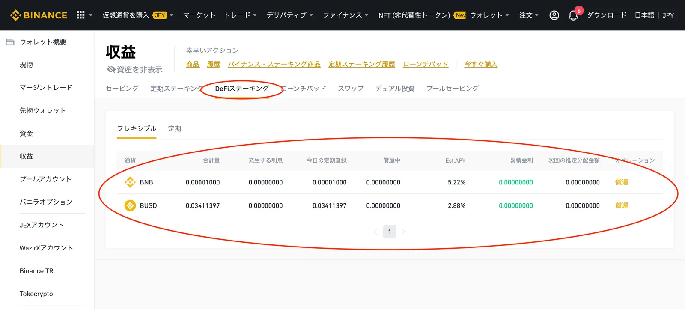Open マーケット in the top navigation
This screenshot has height=309, width=685.
(199, 15)
